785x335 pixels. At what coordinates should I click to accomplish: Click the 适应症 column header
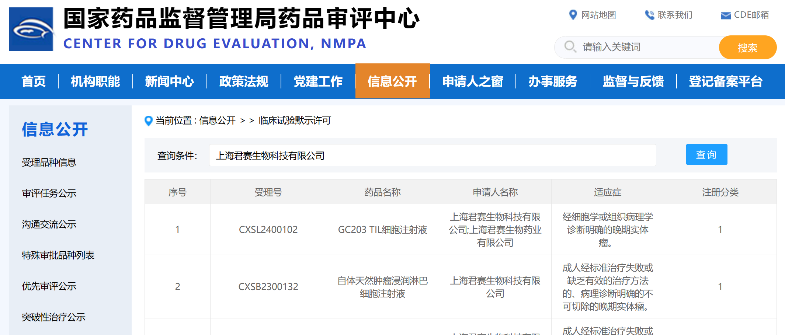coord(608,192)
